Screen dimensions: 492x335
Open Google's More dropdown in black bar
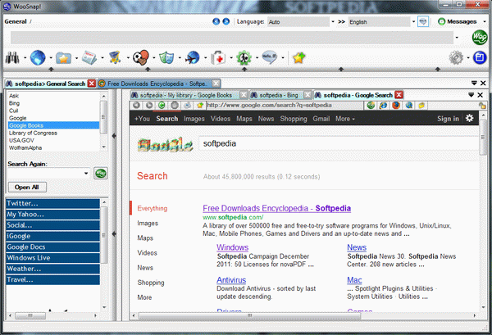(x=345, y=119)
